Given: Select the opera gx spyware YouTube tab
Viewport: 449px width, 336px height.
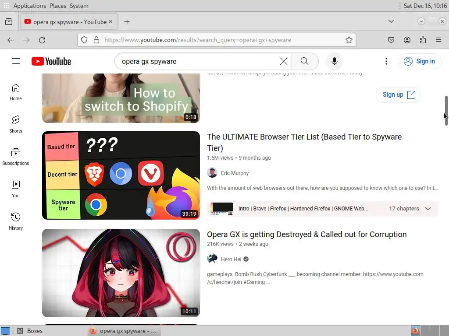Looking at the screenshot, I should (x=69, y=22).
